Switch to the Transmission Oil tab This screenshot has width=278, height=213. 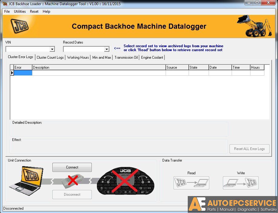point(126,57)
